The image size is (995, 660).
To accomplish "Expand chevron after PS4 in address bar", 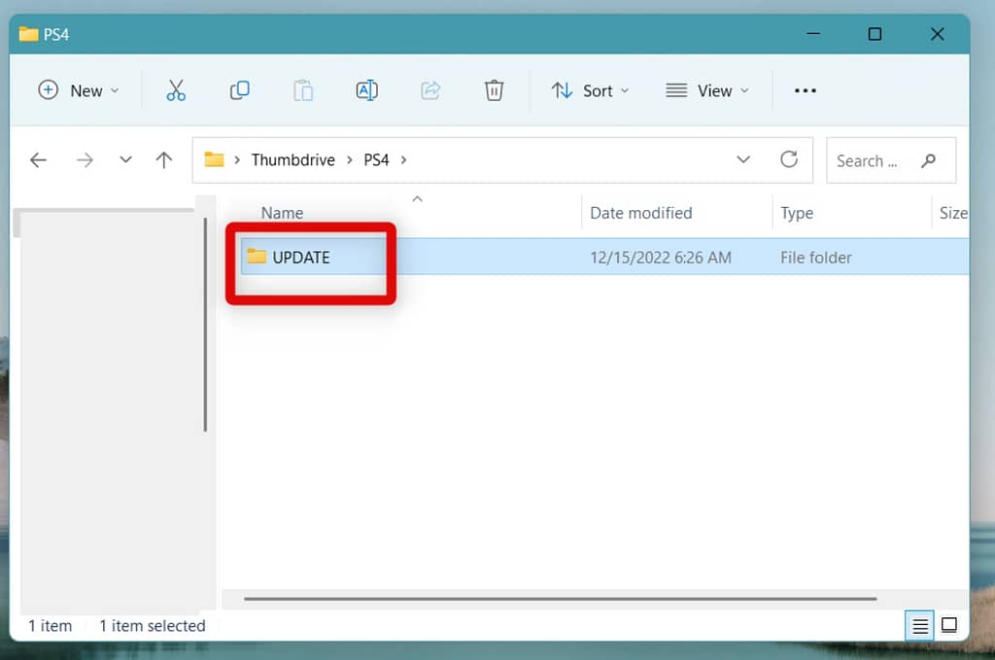I will pos(403,160).
